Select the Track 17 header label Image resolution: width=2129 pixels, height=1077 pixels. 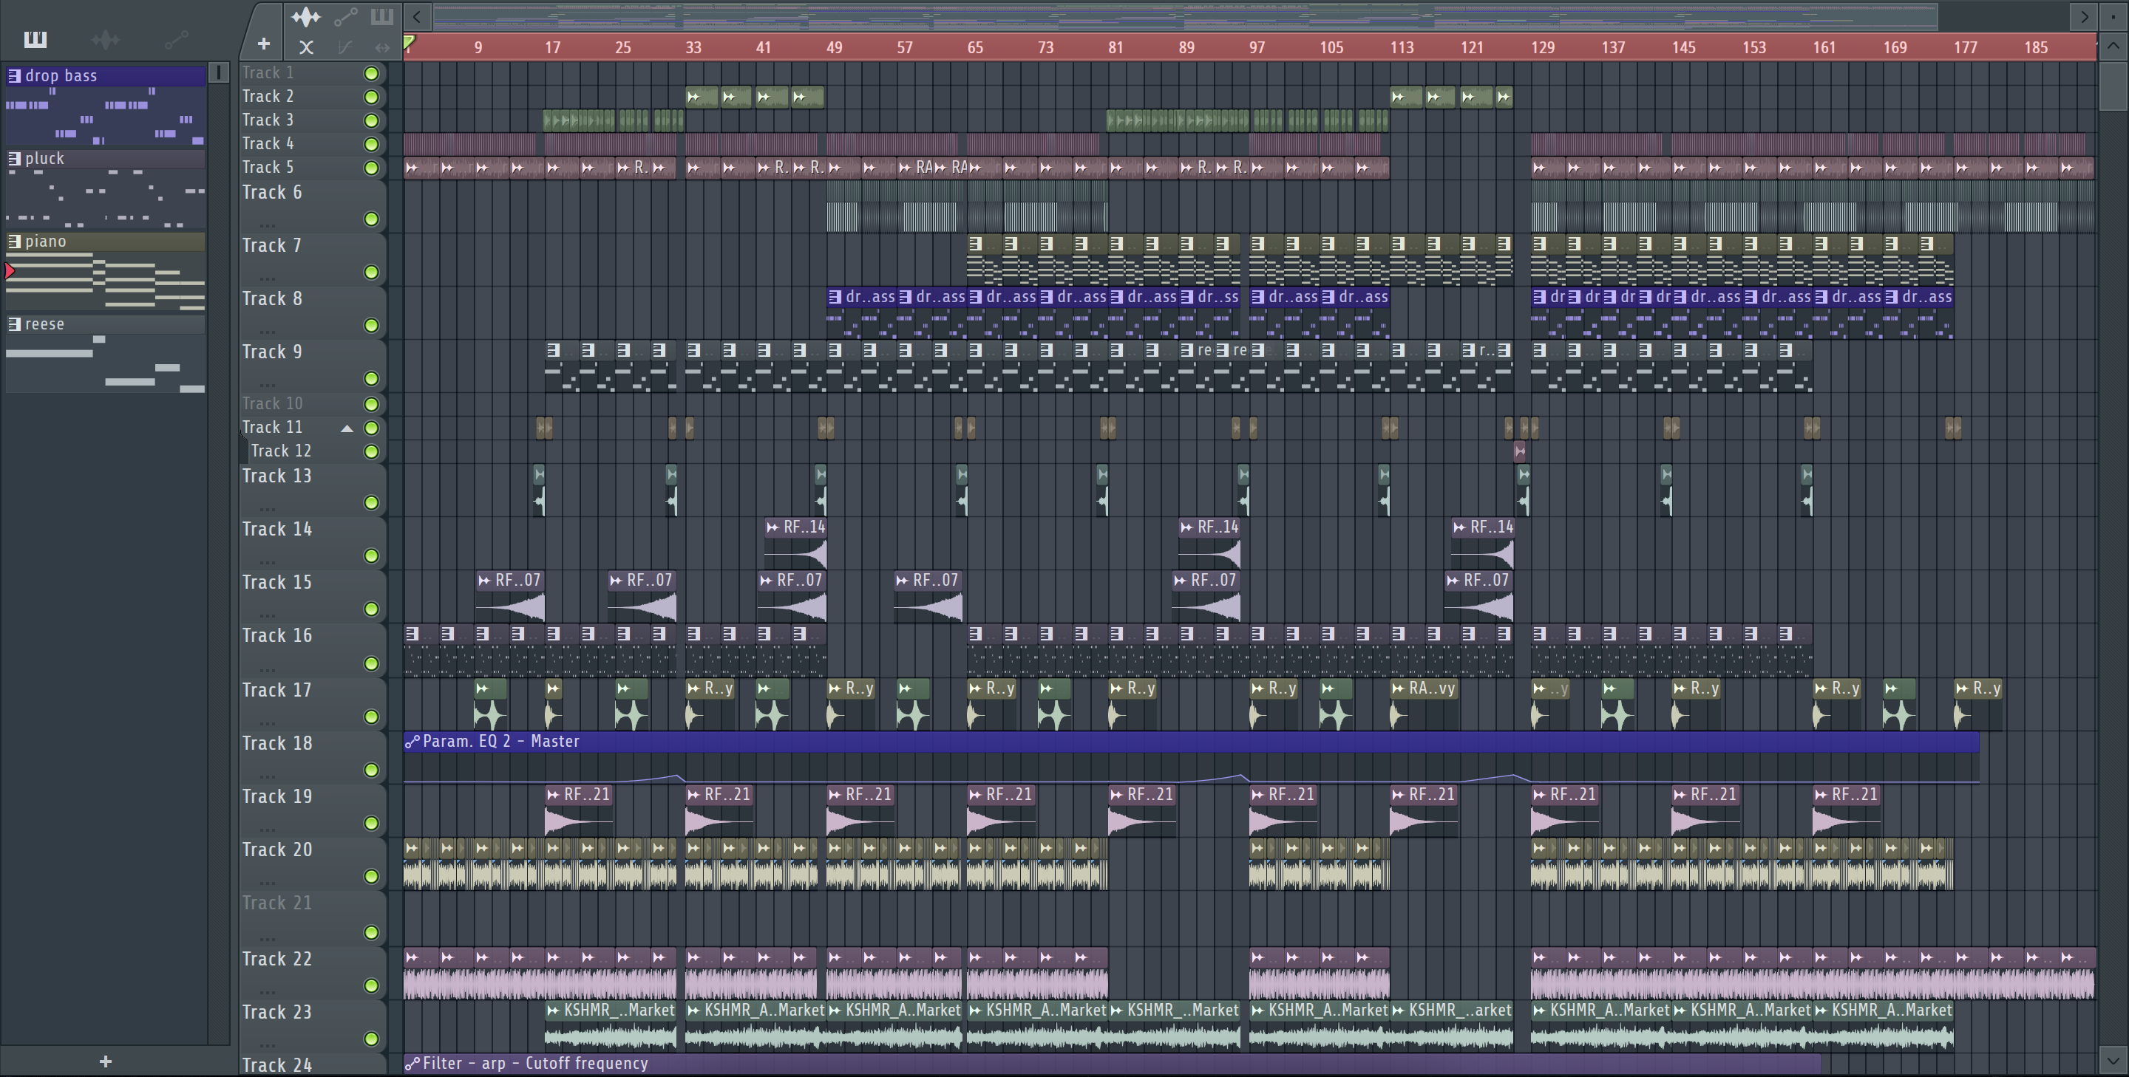click(277, 690)
